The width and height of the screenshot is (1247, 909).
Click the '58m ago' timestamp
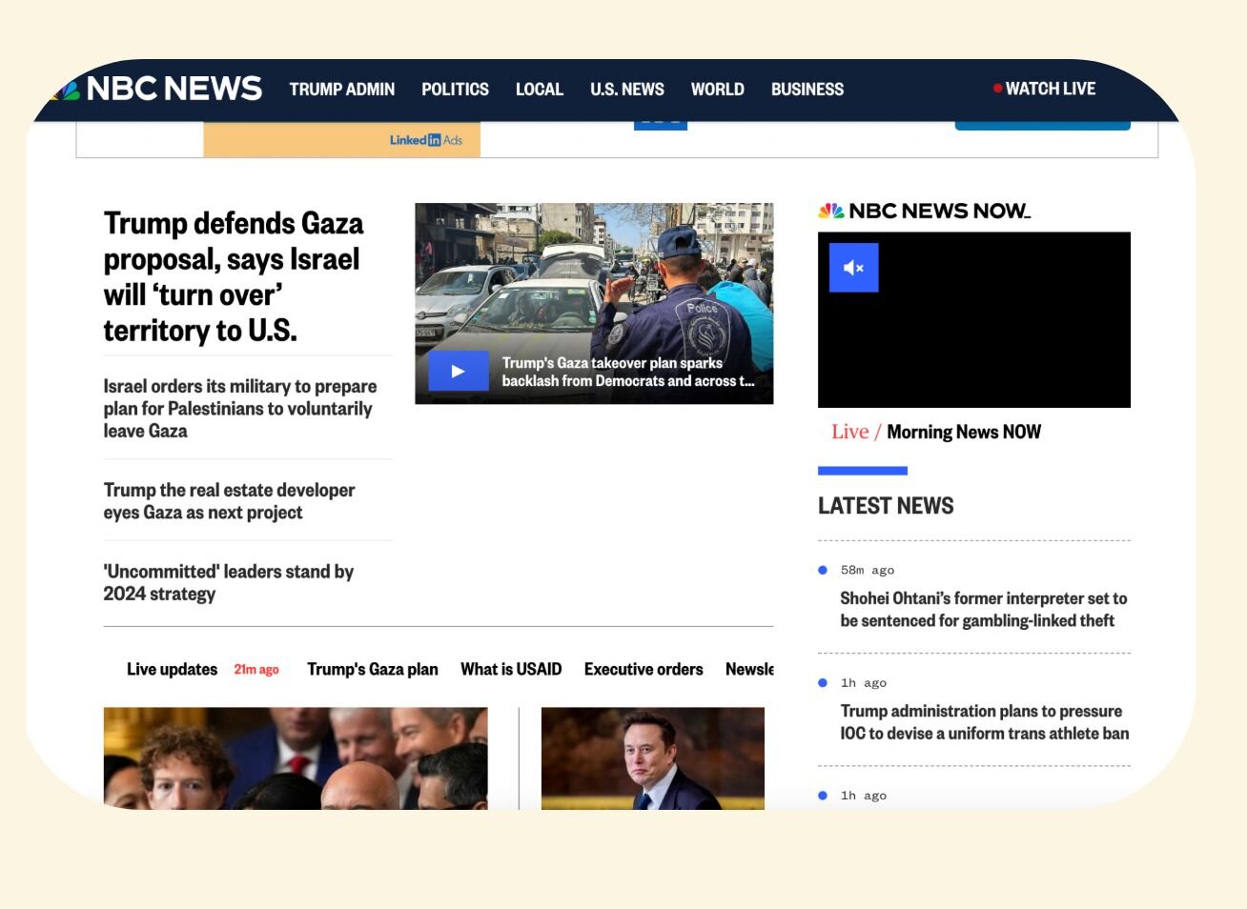(x=868, y=570)
